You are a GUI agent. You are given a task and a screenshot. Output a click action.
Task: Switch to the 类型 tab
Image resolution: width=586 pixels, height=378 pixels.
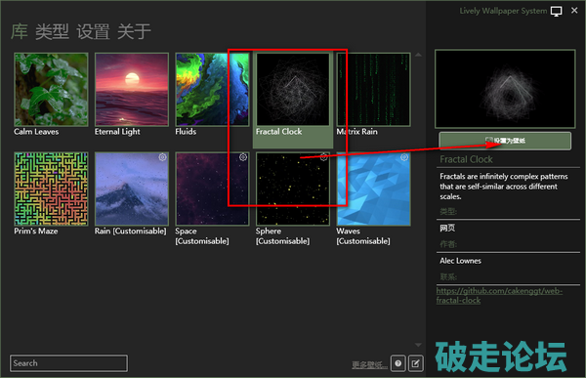[x=53, y=31]
